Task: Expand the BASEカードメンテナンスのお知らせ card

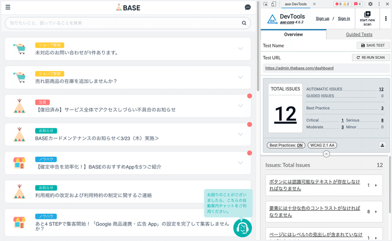Action: tap(241, 134)
